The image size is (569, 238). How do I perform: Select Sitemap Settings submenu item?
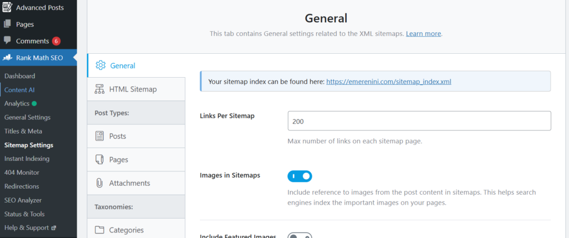tap(29, 145)
